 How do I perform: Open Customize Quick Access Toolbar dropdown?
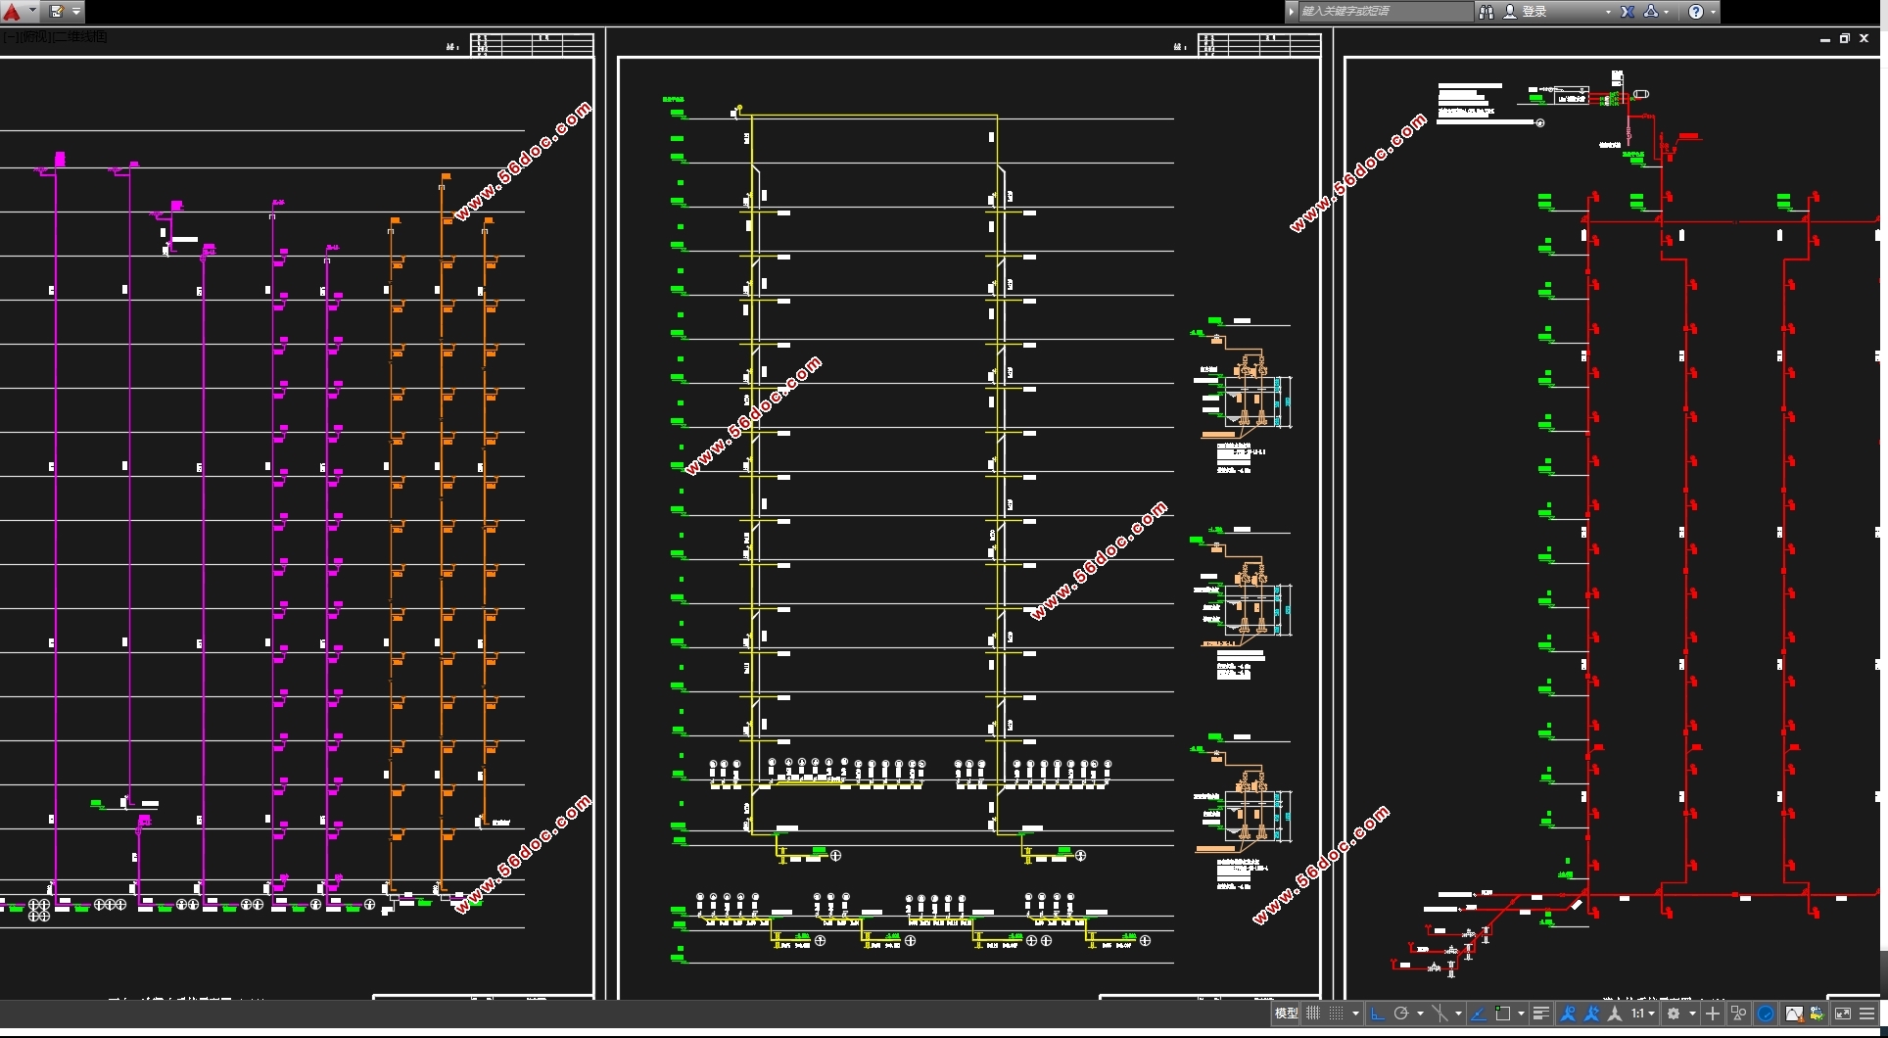pos(75,12)
